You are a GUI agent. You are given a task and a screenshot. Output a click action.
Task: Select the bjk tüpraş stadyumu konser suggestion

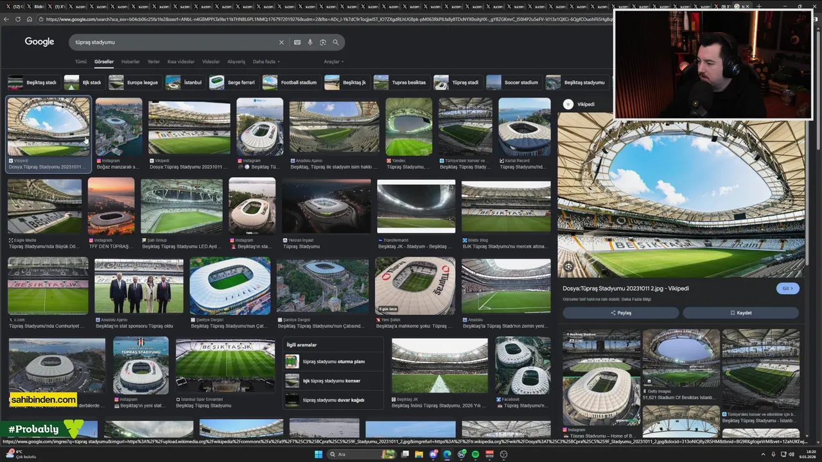333,381
